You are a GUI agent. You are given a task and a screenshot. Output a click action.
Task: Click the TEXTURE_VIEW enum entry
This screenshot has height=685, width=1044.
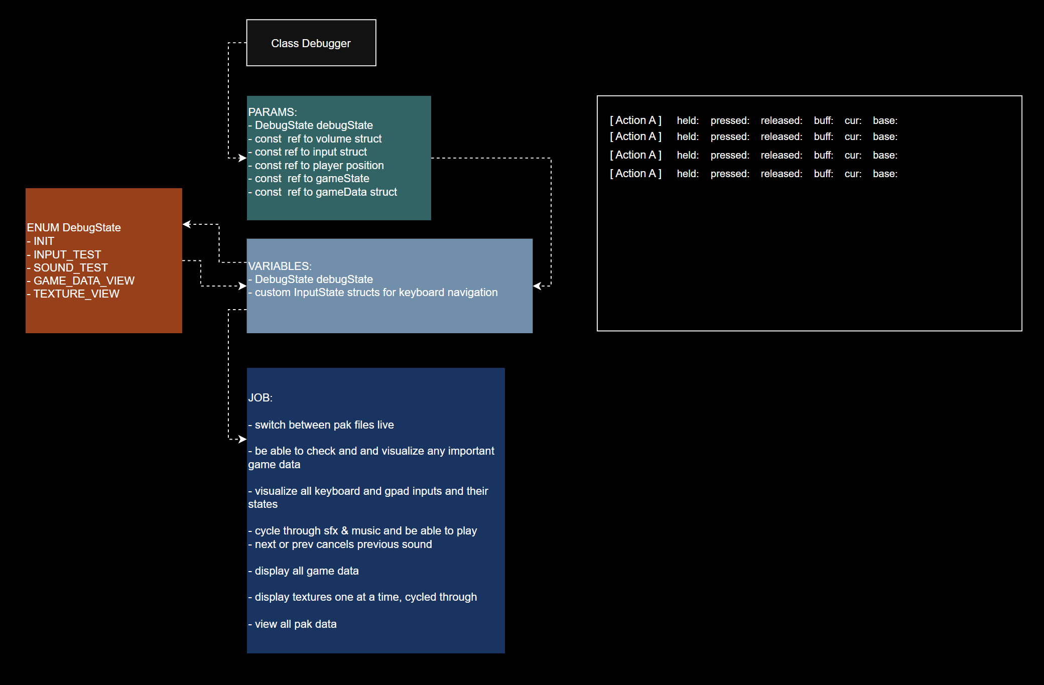73,294
